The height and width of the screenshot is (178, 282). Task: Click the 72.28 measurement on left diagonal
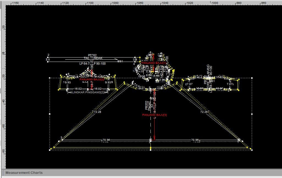point(96,112)
